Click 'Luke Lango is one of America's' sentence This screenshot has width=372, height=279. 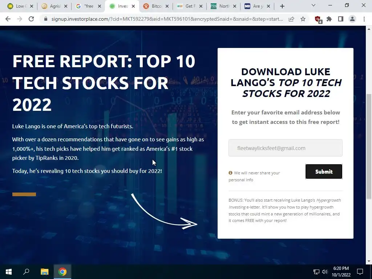click(73, 126)
